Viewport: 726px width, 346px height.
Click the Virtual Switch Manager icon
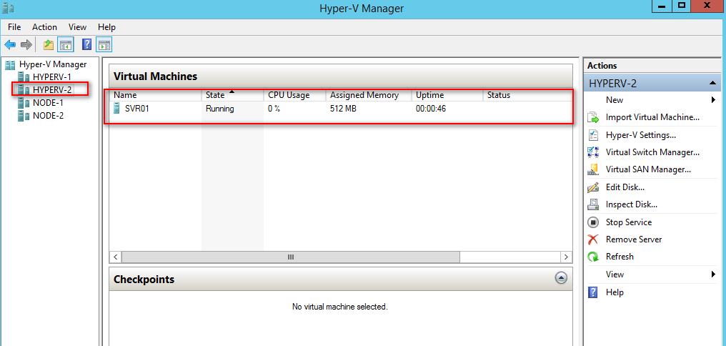[x=593, y=152]
